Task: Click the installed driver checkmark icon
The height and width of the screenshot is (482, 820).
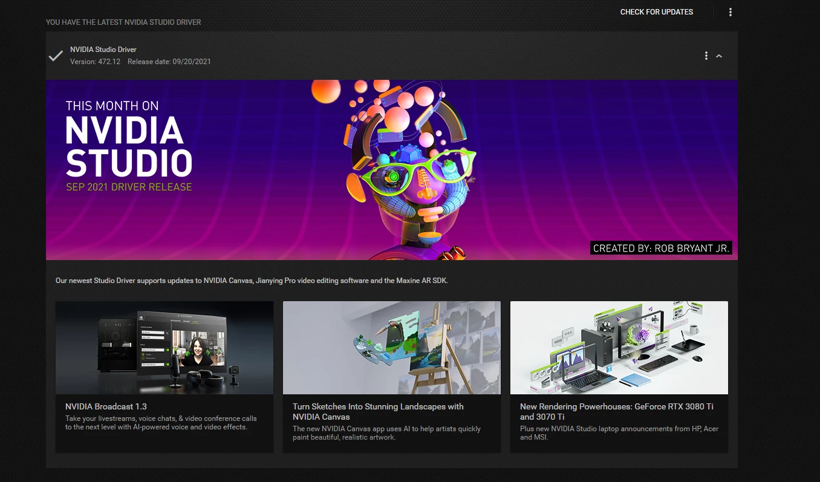Action: [x=56, y=56]
